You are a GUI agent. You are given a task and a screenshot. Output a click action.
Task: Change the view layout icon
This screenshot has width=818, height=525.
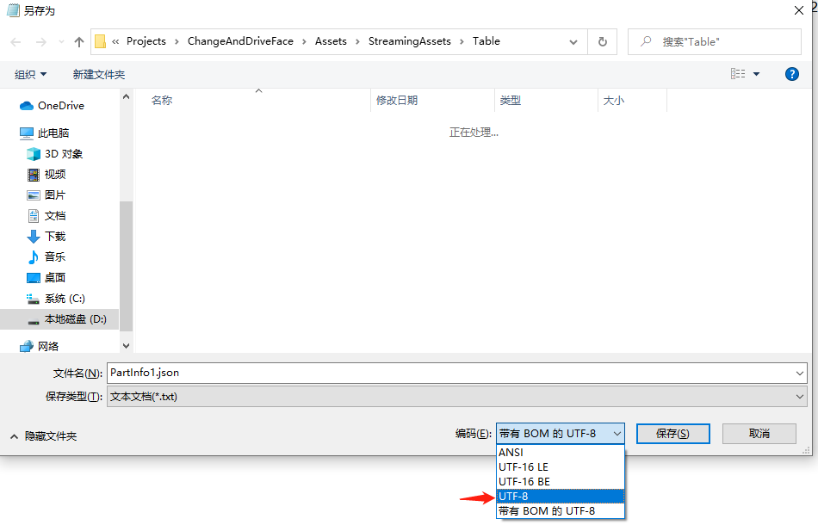coord(738,74)
